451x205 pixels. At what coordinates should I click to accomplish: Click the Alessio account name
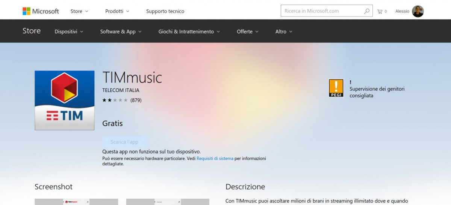pyautogui.click(x=402, y=11)
